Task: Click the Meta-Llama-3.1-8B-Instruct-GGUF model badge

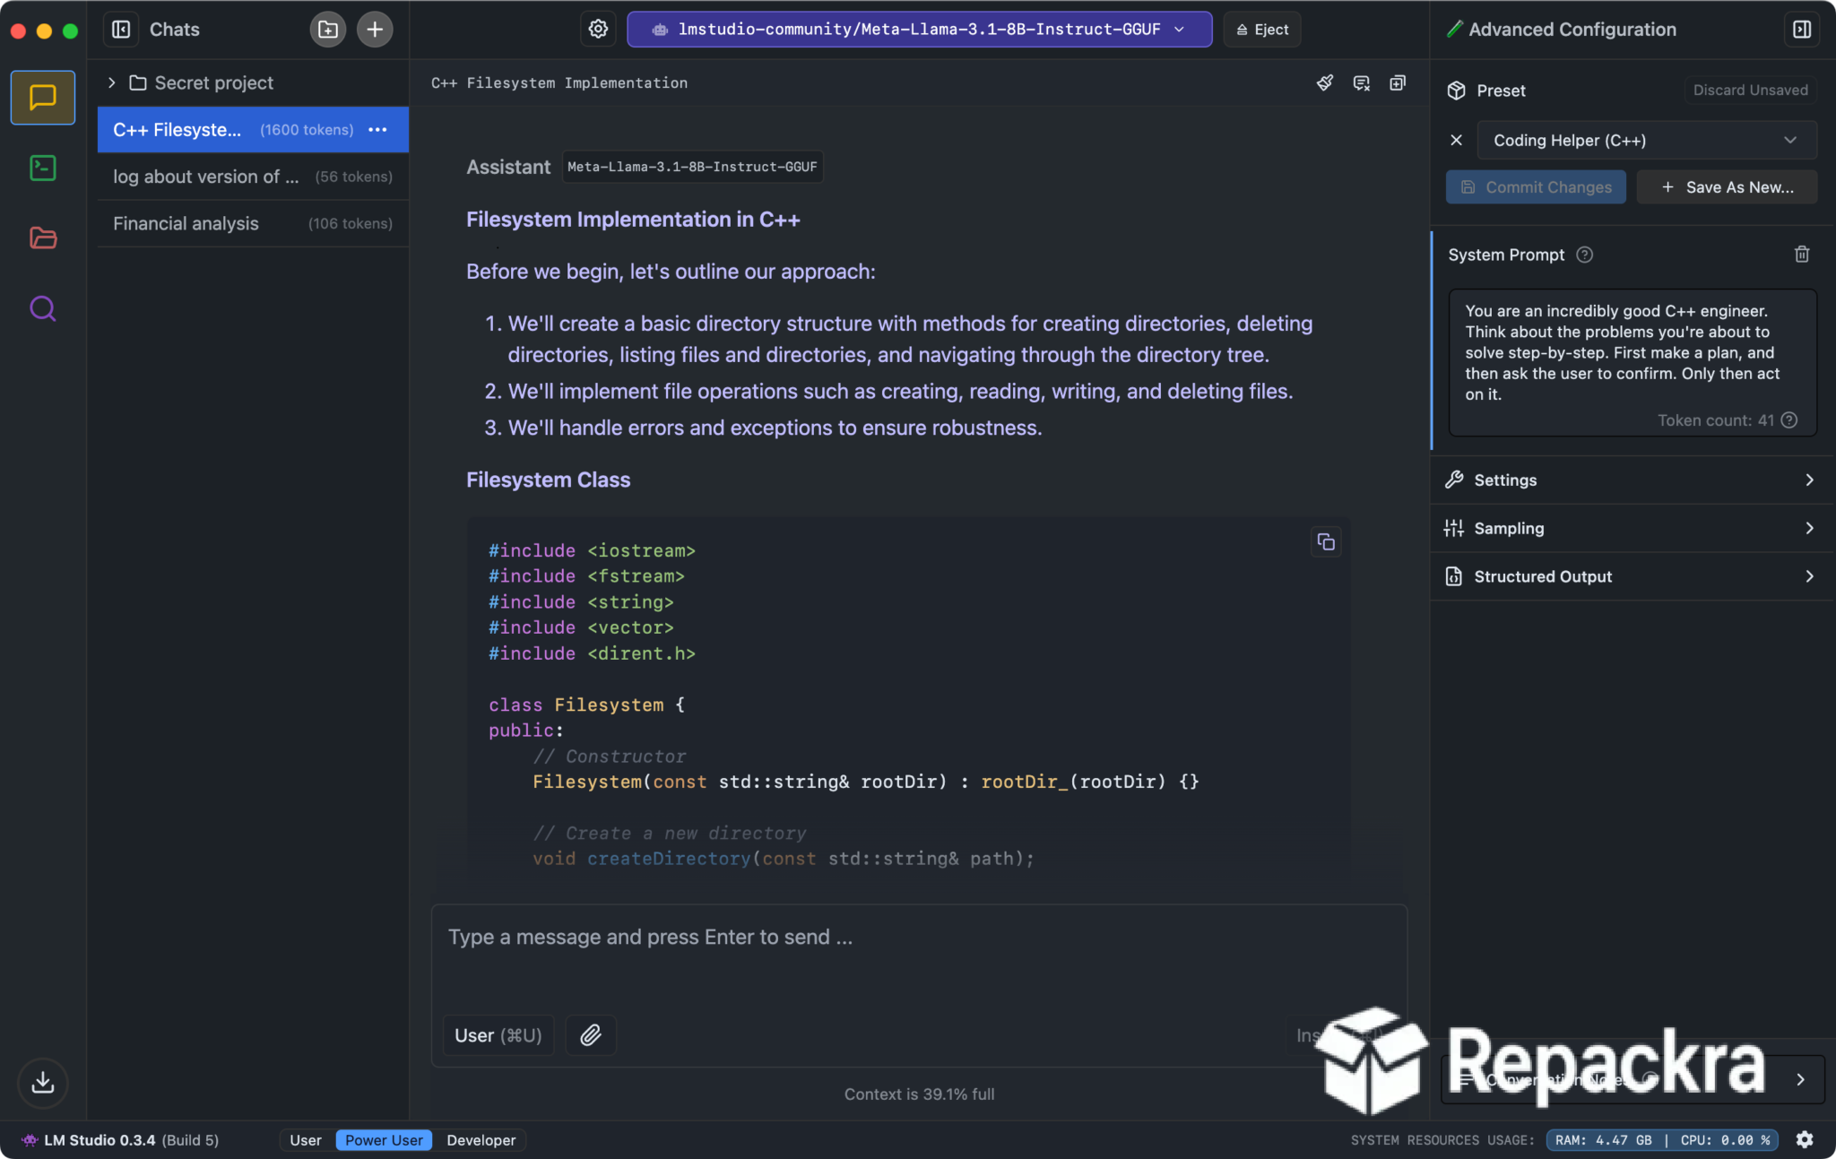Action: pyautogui.click(x=692, y=167)
